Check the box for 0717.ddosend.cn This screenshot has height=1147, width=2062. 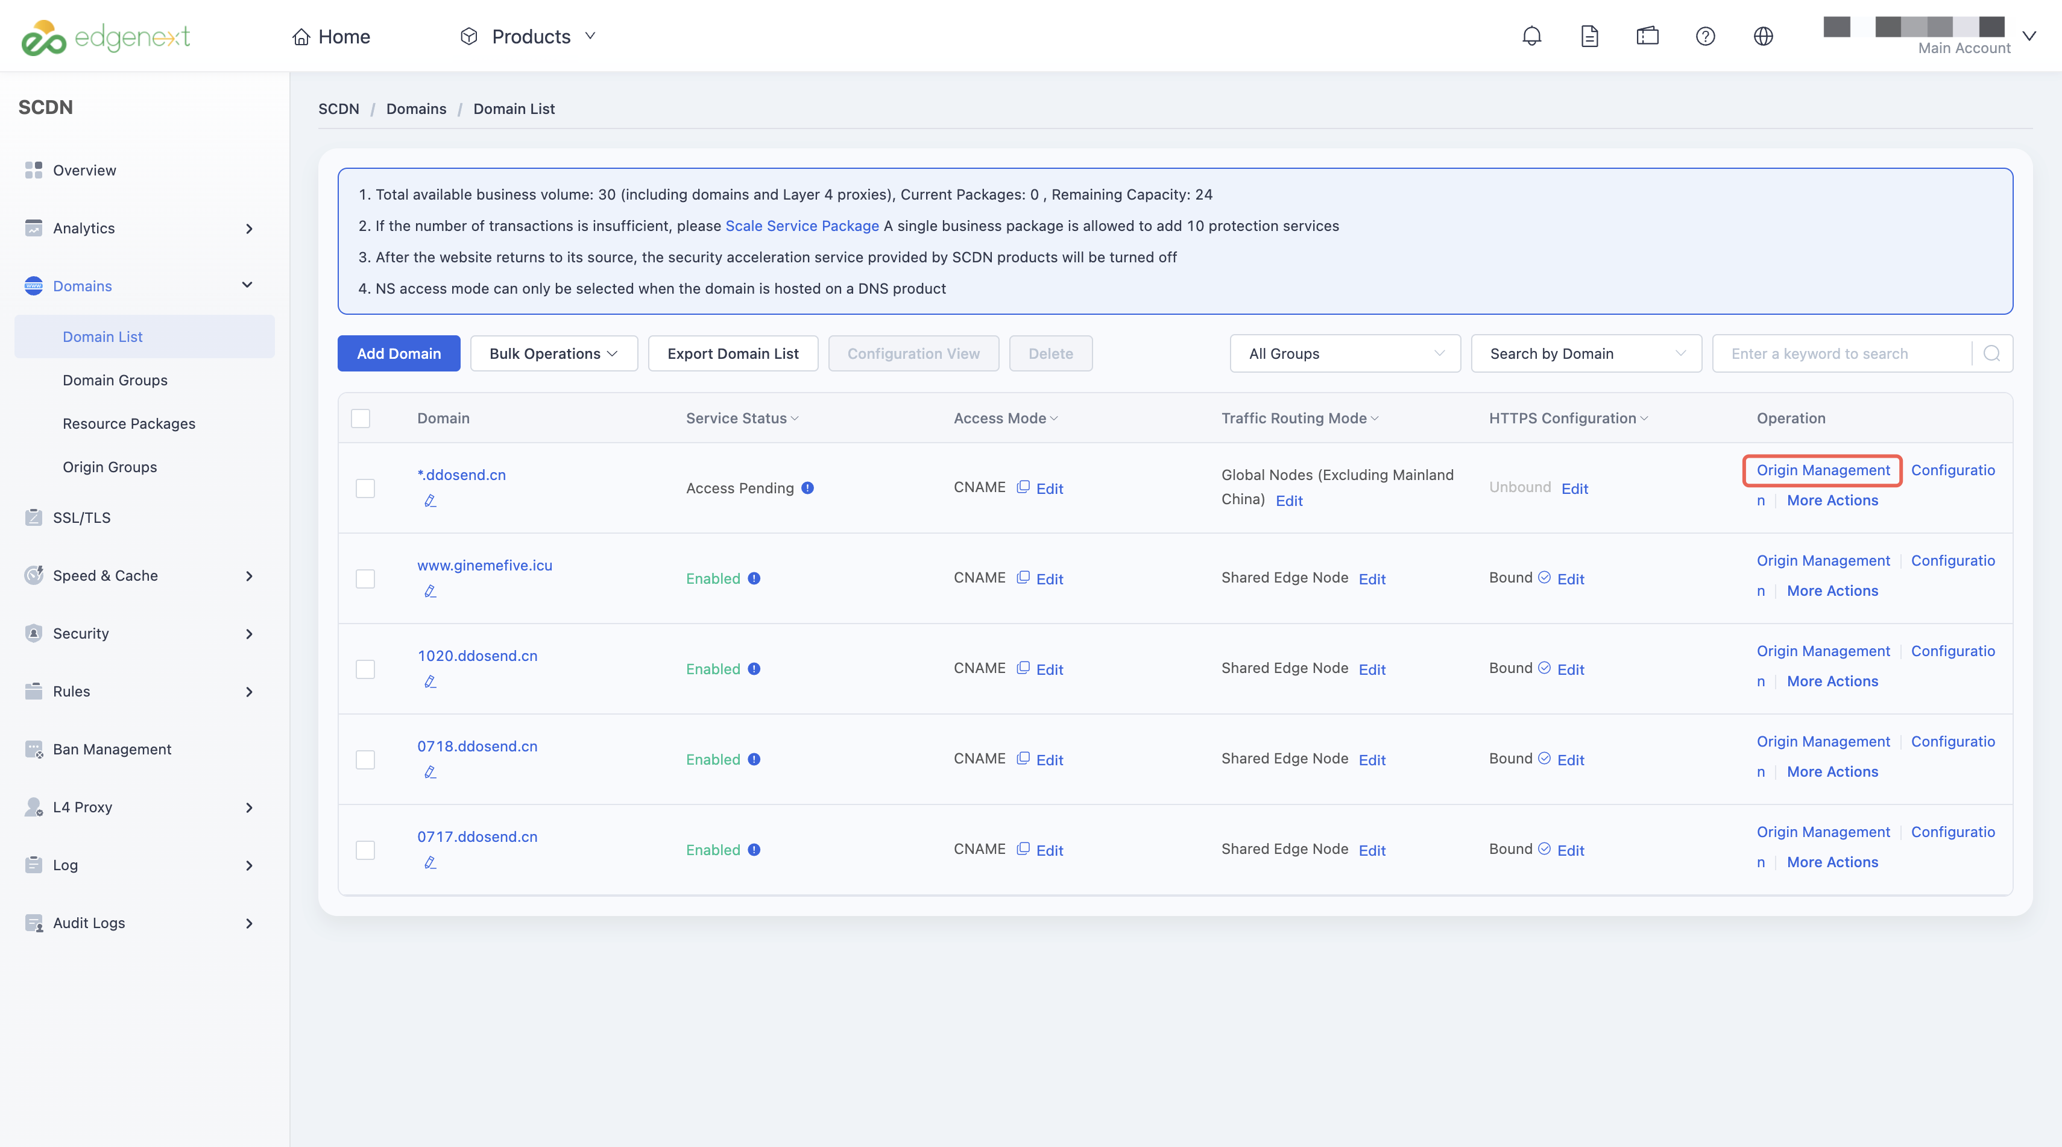pyautogui.click(x=365, y=850)
